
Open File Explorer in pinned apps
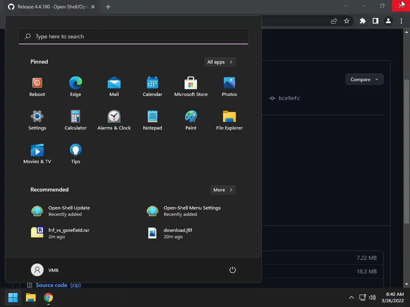[229, 121]
